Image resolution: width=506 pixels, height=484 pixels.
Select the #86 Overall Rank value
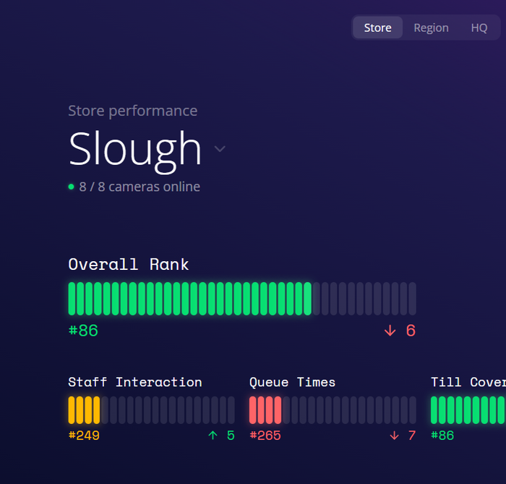pos(83,331)
